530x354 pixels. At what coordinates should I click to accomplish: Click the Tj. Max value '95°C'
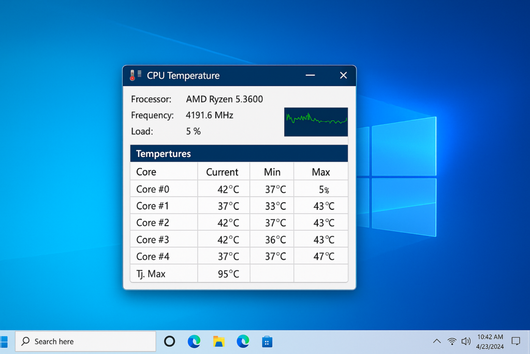point(228,274)
